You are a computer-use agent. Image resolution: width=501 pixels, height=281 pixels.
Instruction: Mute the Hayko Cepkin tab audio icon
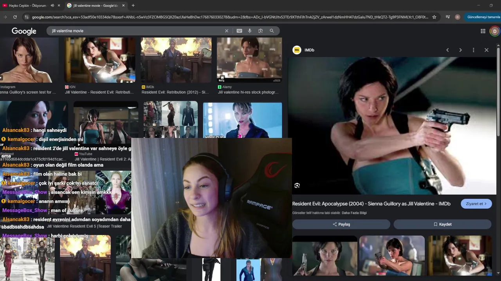(x=52, y=5)
